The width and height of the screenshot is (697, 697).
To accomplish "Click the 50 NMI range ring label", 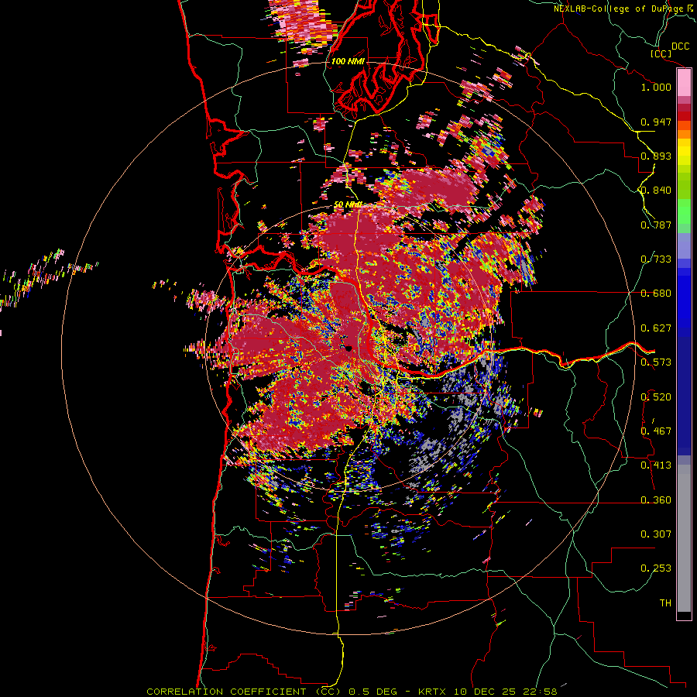I will 348,204.
